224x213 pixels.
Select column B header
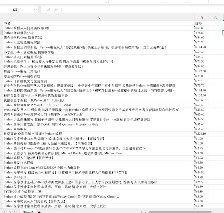point(202,18)
